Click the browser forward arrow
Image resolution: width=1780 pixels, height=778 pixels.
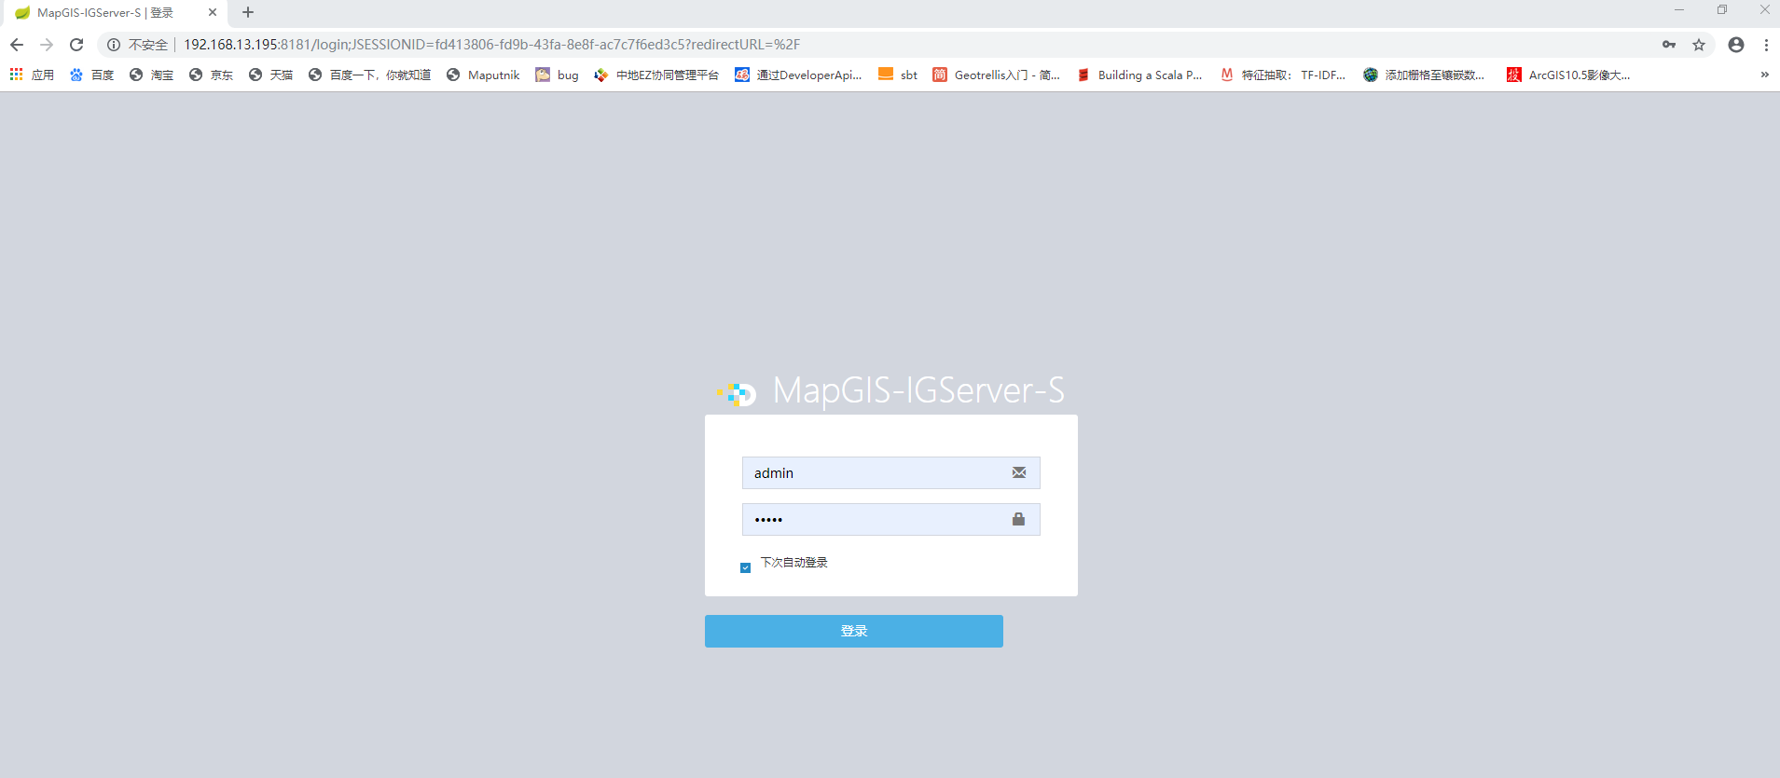(x=47, y=45)
